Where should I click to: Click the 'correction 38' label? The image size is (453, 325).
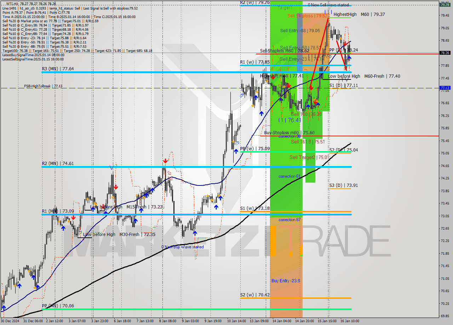pos(289,136)
